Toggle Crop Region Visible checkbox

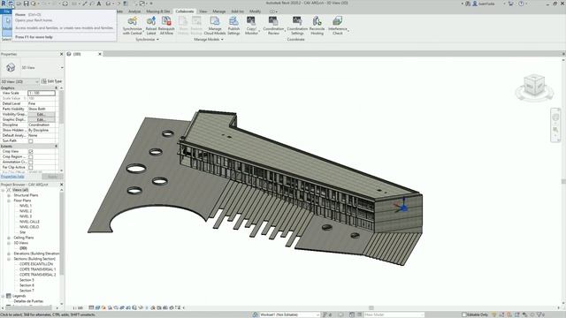[x=31, y=157]
